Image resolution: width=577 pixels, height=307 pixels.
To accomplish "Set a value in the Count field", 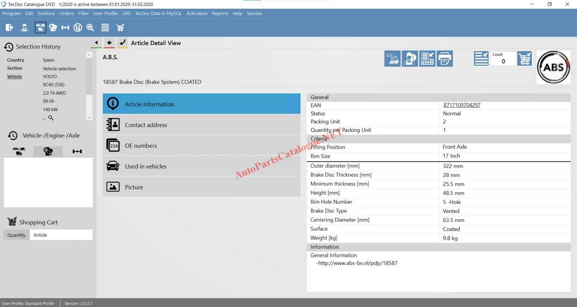I will [x=503, y=61].
